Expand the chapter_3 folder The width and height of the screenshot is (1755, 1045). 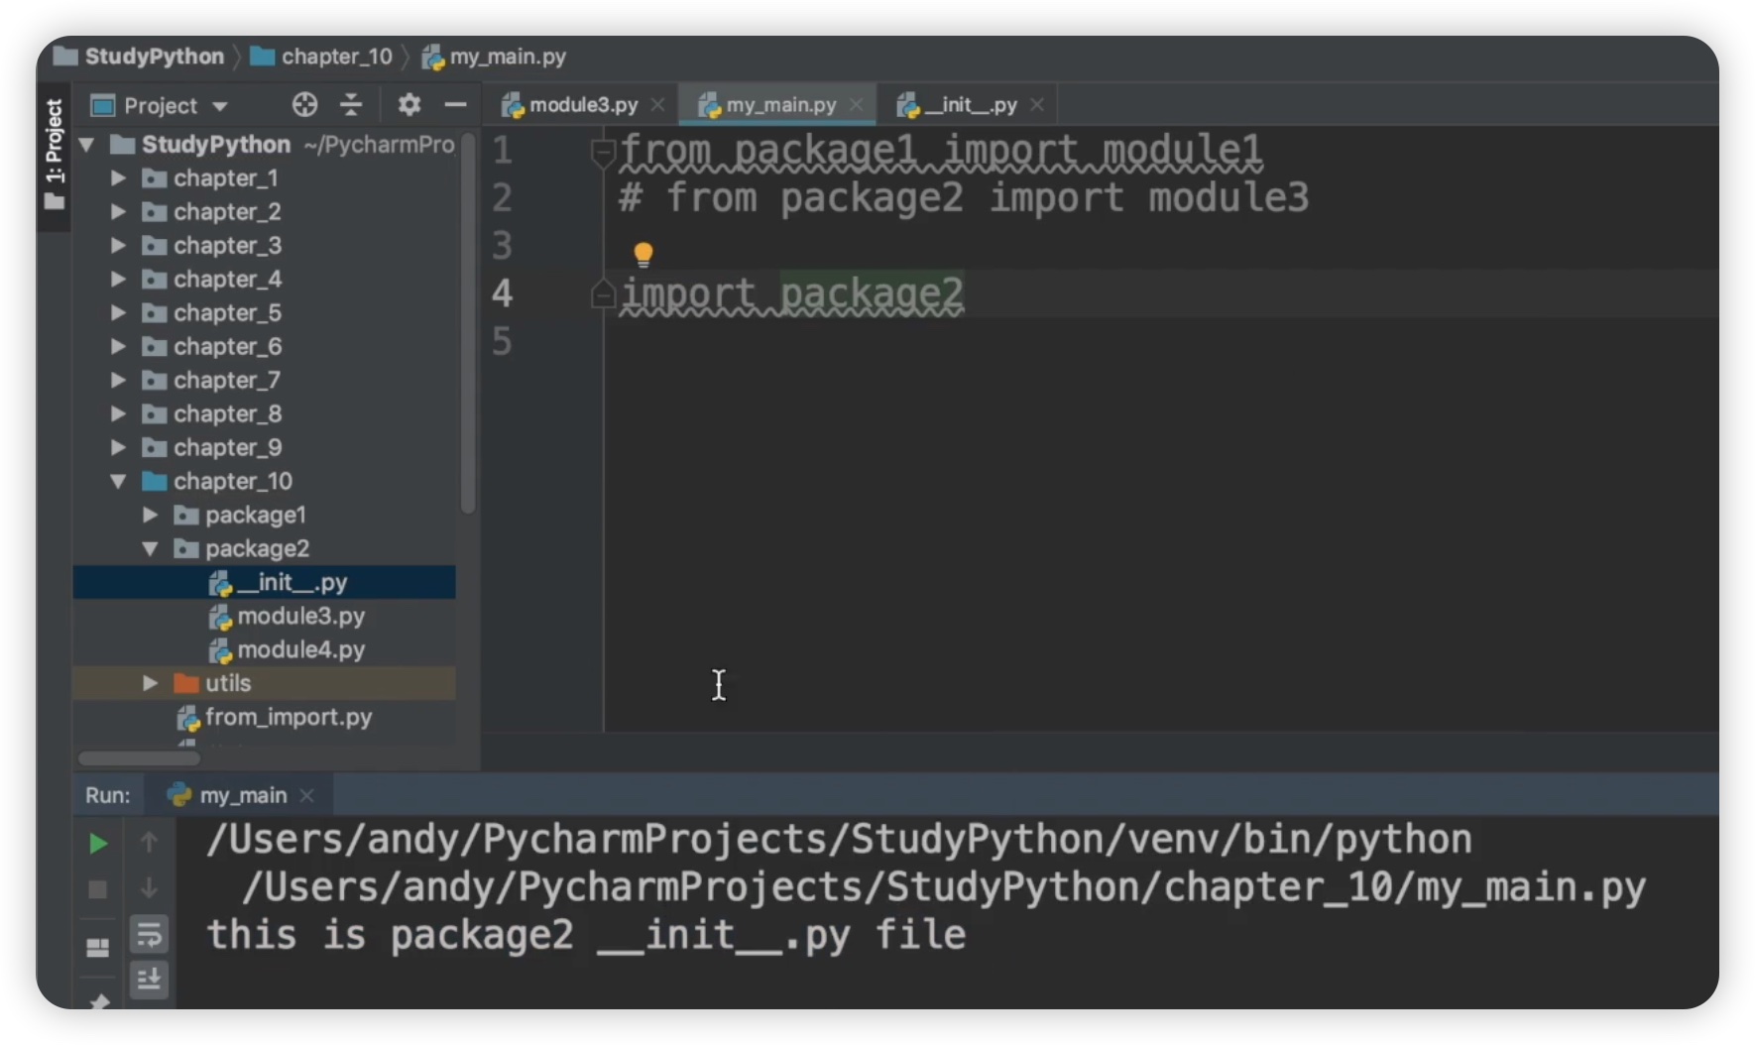point(118,246)
